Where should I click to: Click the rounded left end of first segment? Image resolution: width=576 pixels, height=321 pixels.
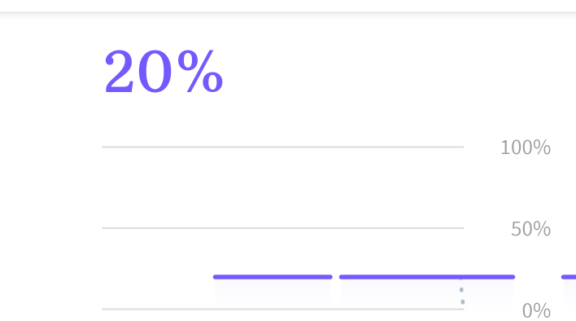tap(216, 277)
